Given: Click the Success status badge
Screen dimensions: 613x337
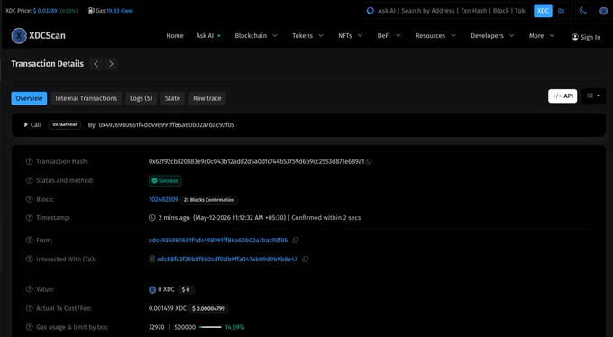Looking at the screenshot, I should pos(165,180).
